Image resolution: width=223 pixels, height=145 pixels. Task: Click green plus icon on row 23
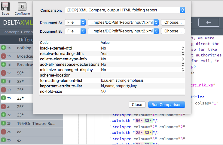3,123
